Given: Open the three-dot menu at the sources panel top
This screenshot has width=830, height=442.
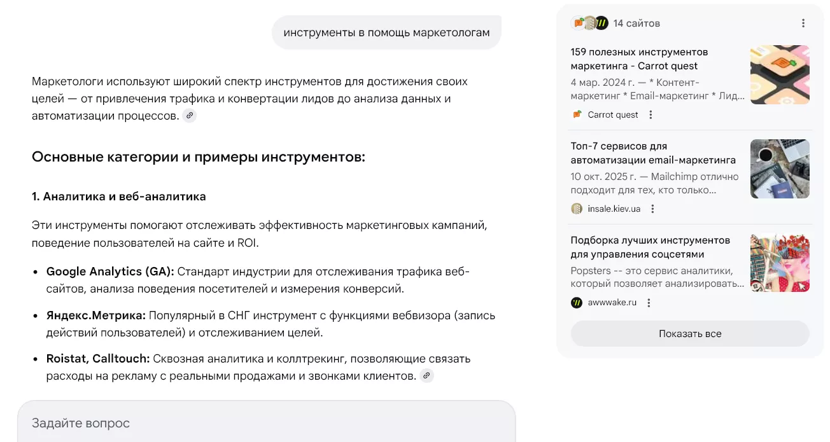Looking at the screenshot, I should click(803, 23).
